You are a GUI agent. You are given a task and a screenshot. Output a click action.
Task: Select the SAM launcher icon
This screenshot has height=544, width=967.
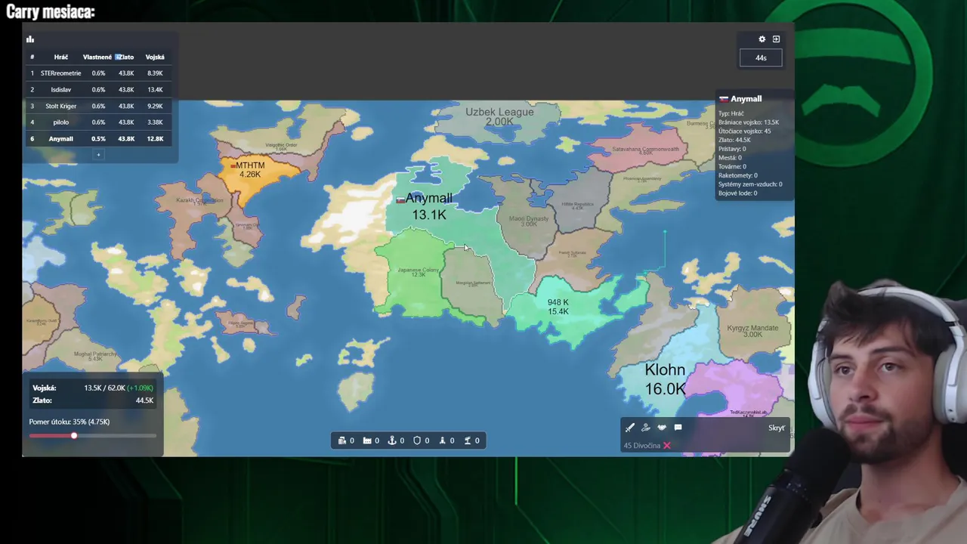(x=468, y=440)
